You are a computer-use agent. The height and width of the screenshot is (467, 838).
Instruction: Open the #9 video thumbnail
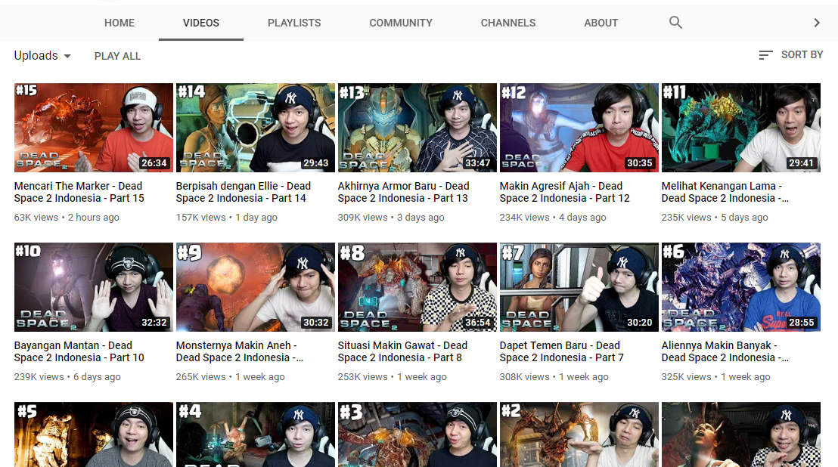[x=256, y=287]
